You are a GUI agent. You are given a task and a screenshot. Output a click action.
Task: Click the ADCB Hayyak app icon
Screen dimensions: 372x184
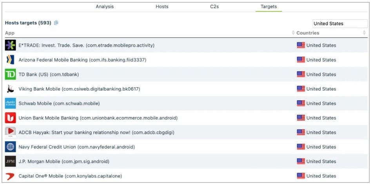(11, 132)
